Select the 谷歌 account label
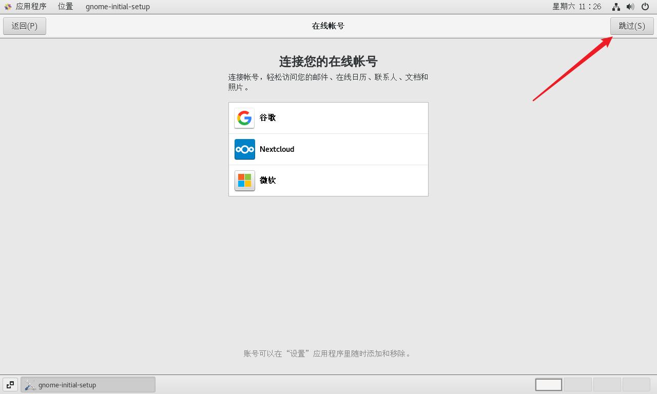657x394 pixels. (x=267, y=117)
